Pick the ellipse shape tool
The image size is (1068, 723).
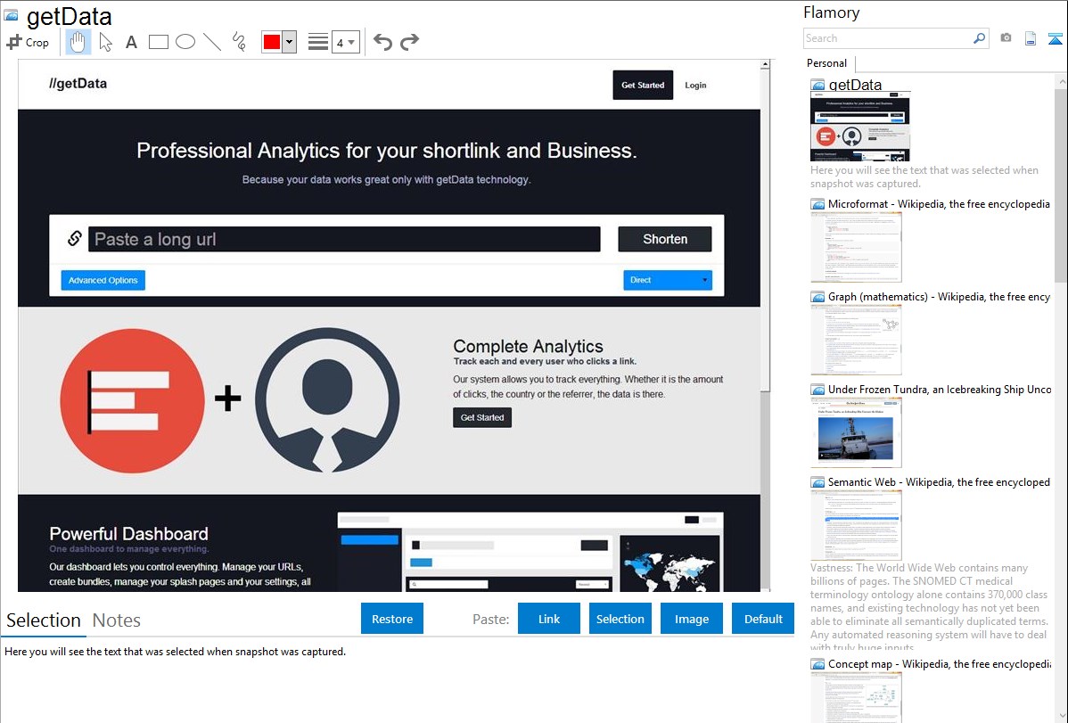pos(185,42)
